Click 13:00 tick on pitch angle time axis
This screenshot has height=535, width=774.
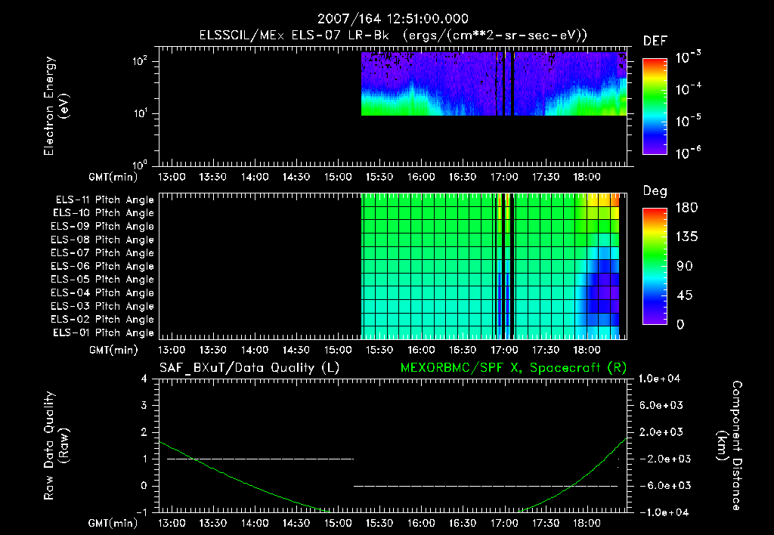pyautogui.click(x=172, y=351)
